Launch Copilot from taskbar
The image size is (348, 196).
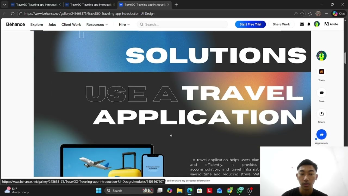coord(170,191)
